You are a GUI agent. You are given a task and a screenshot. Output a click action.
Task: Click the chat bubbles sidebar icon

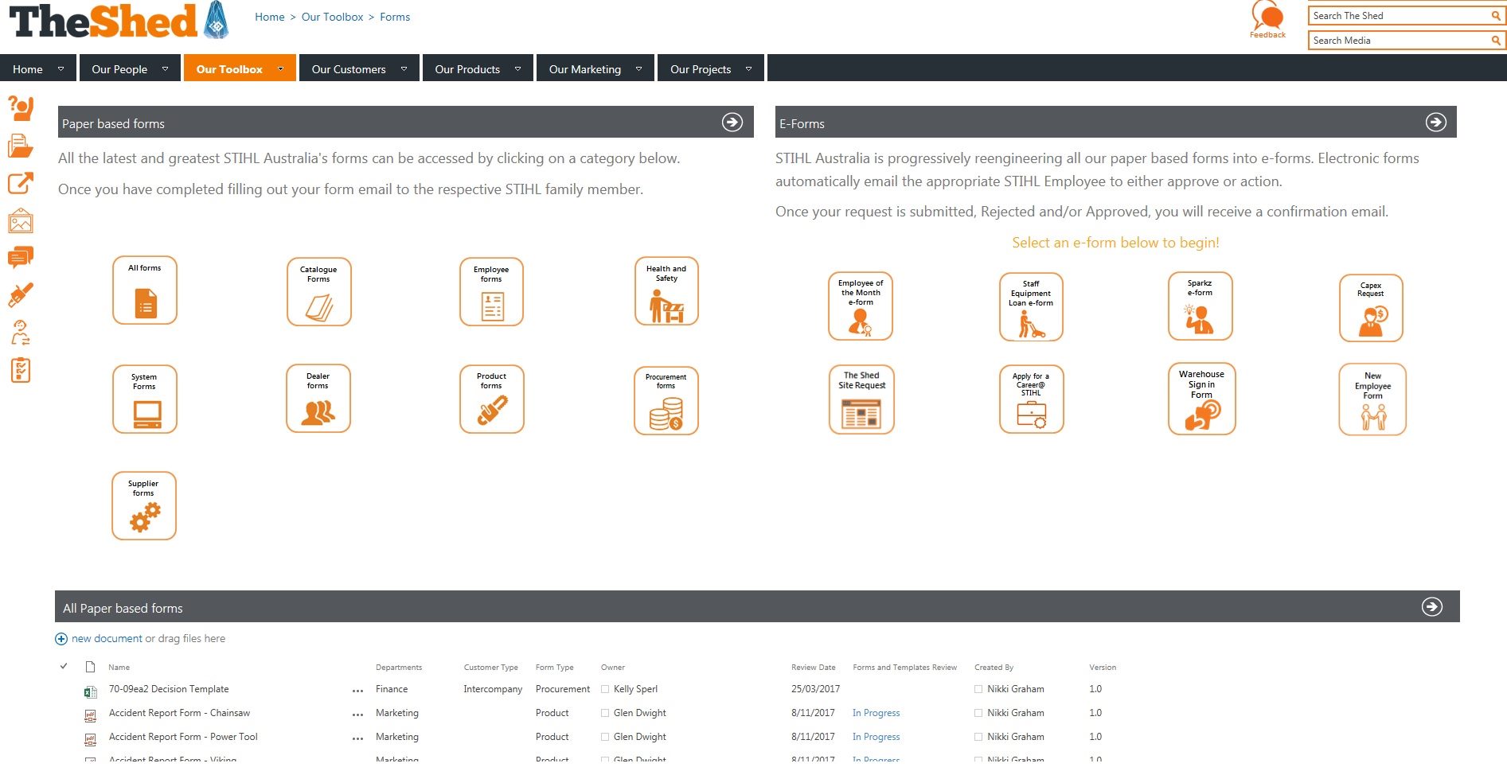click(x=21, y=257)
